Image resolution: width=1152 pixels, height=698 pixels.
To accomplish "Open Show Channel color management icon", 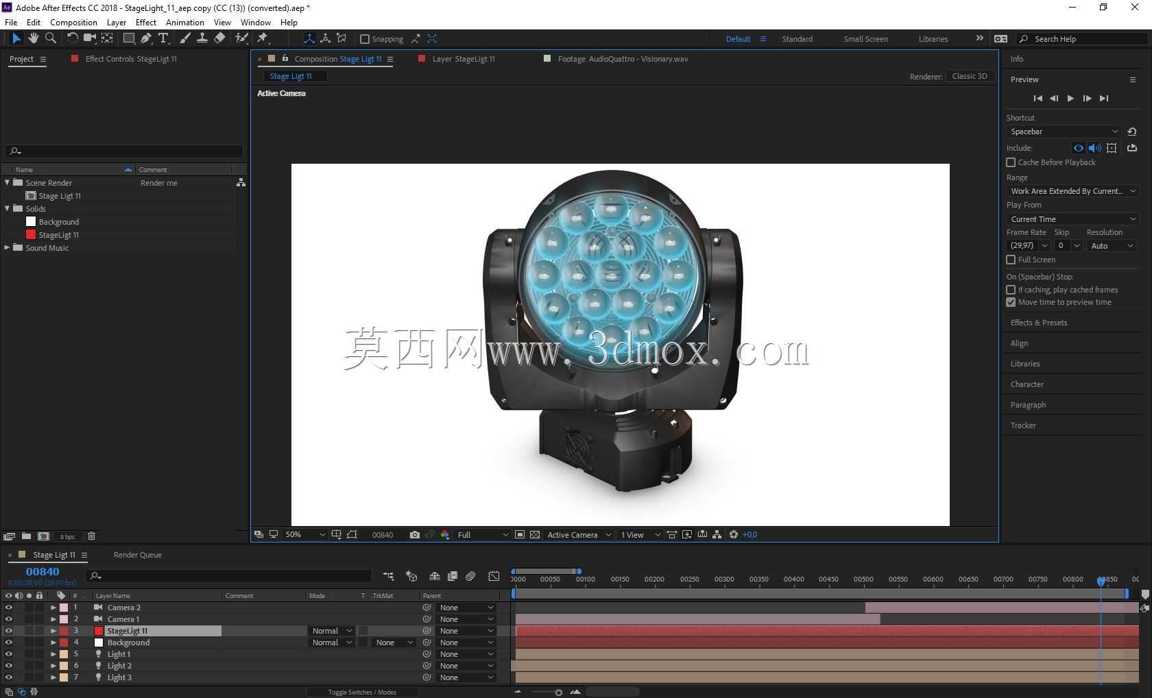I will coord(445,535).
